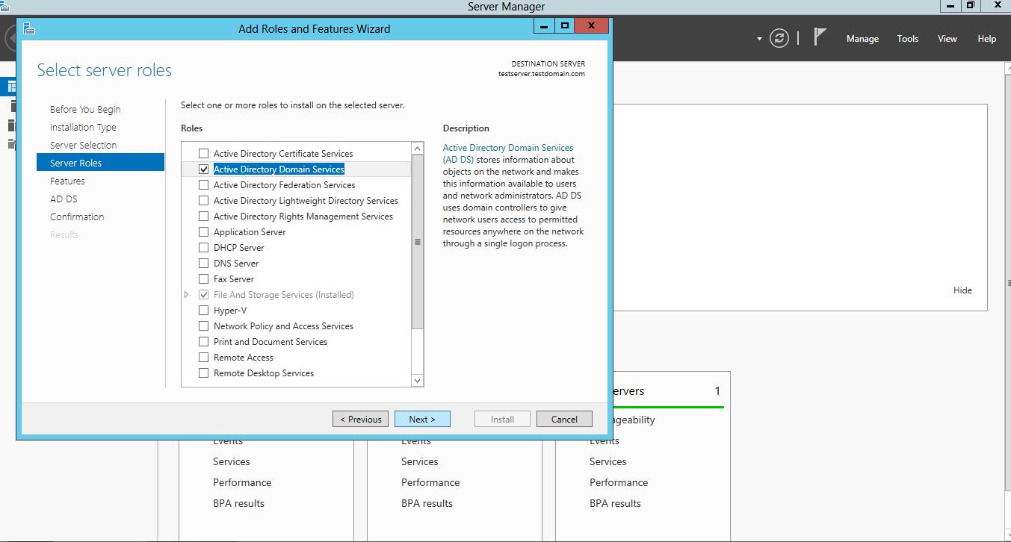Go to the Features step
This screenshot has height=542, width=1011.
[x=67, y=181]
